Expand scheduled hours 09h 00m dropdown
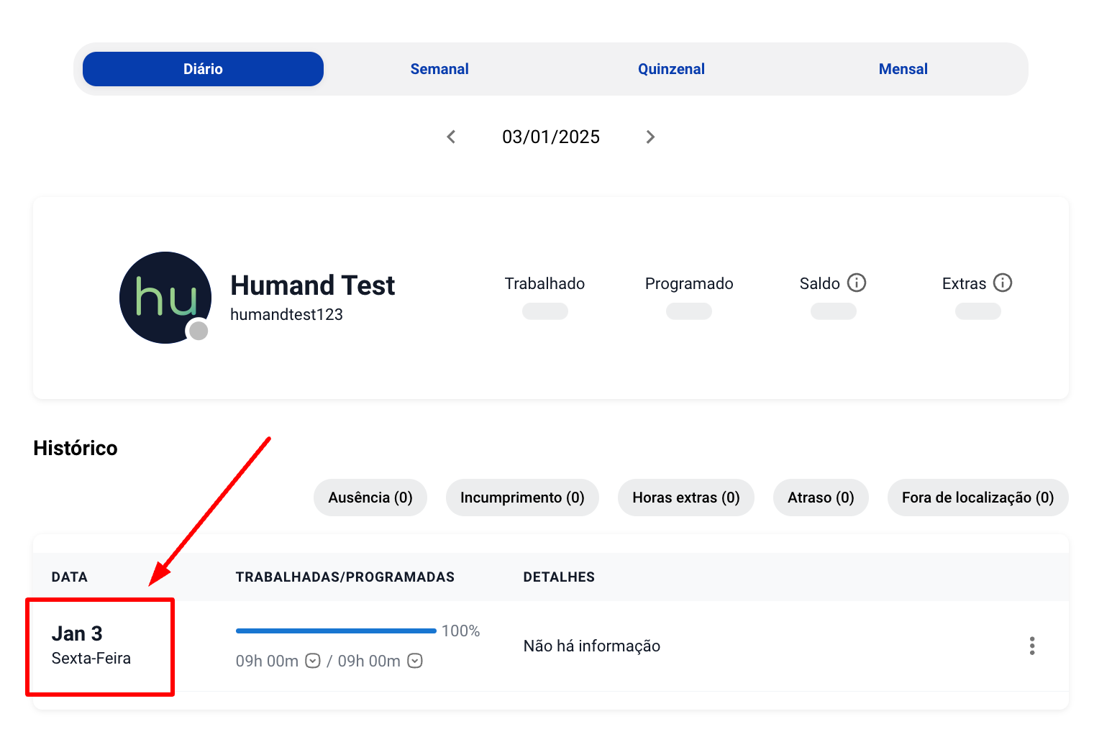 point(415,661)
